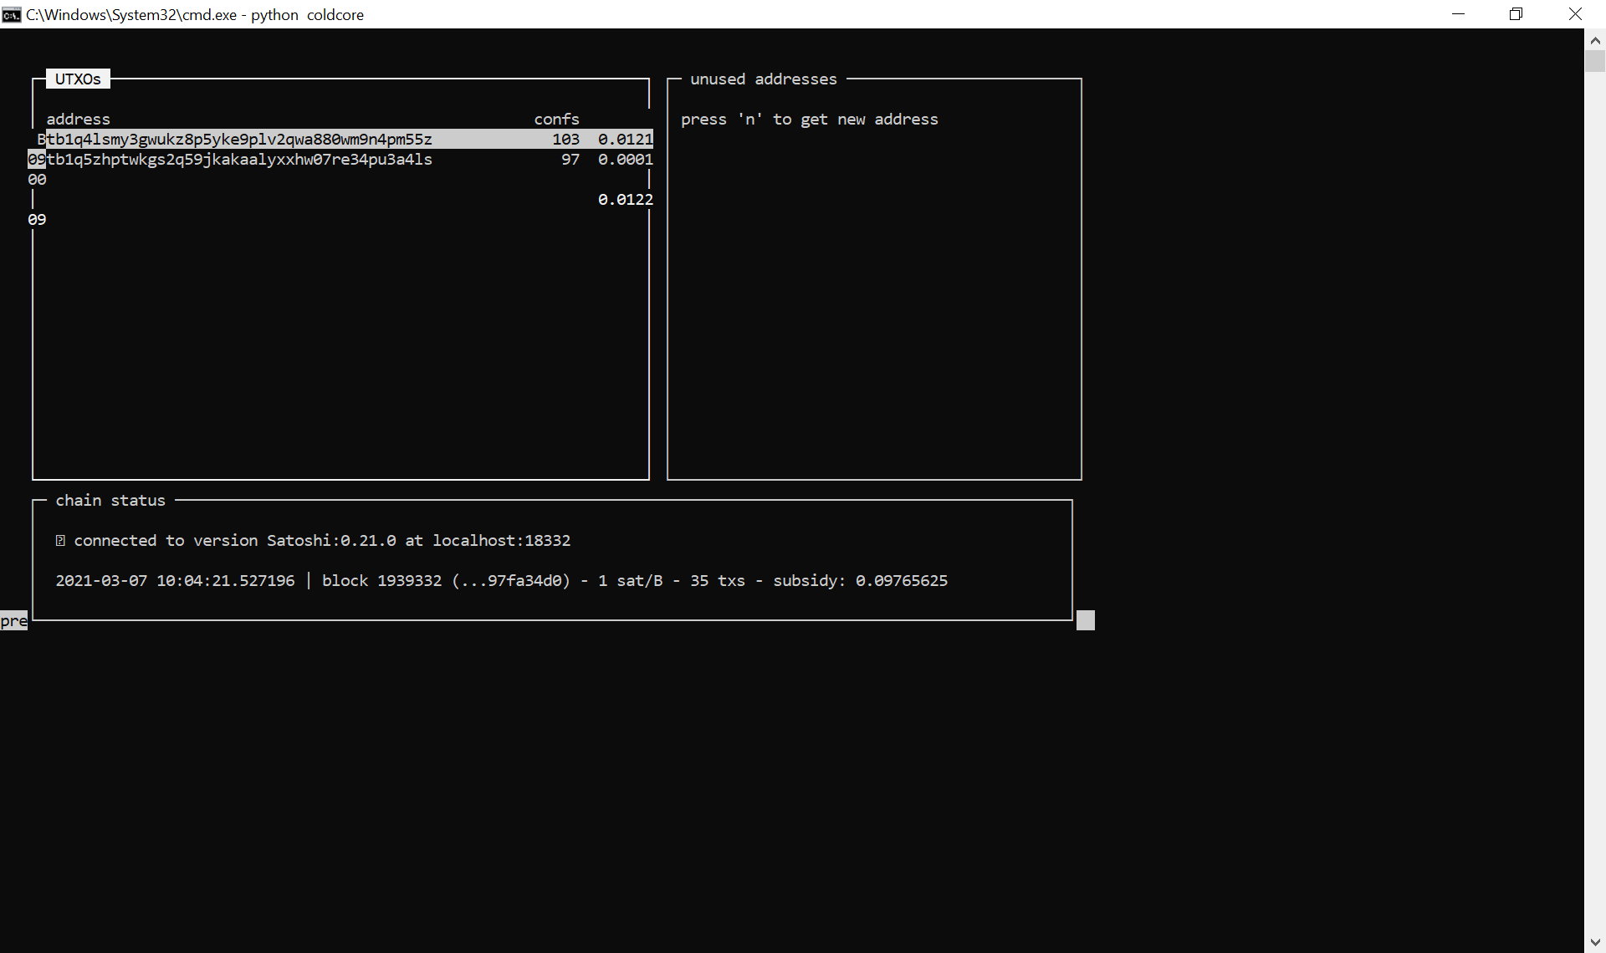Click the white cursor block beside chain status
This screenshot has width=1606, height=953.
[1085, 620]
